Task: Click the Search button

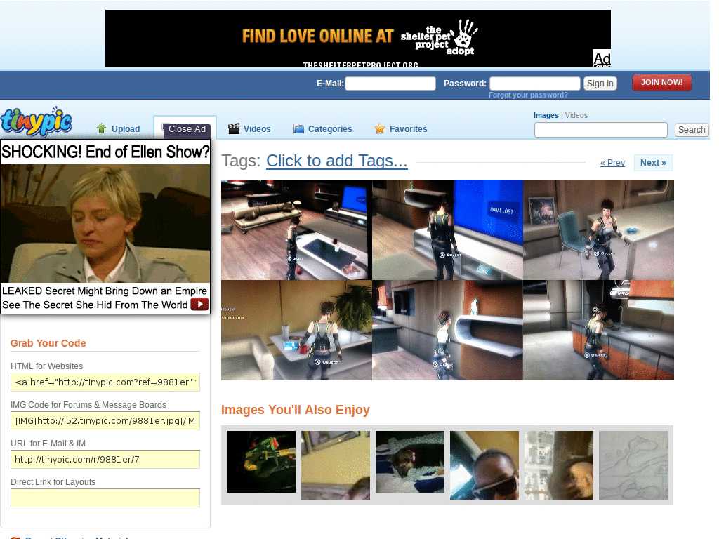Action: click(692, 130)
